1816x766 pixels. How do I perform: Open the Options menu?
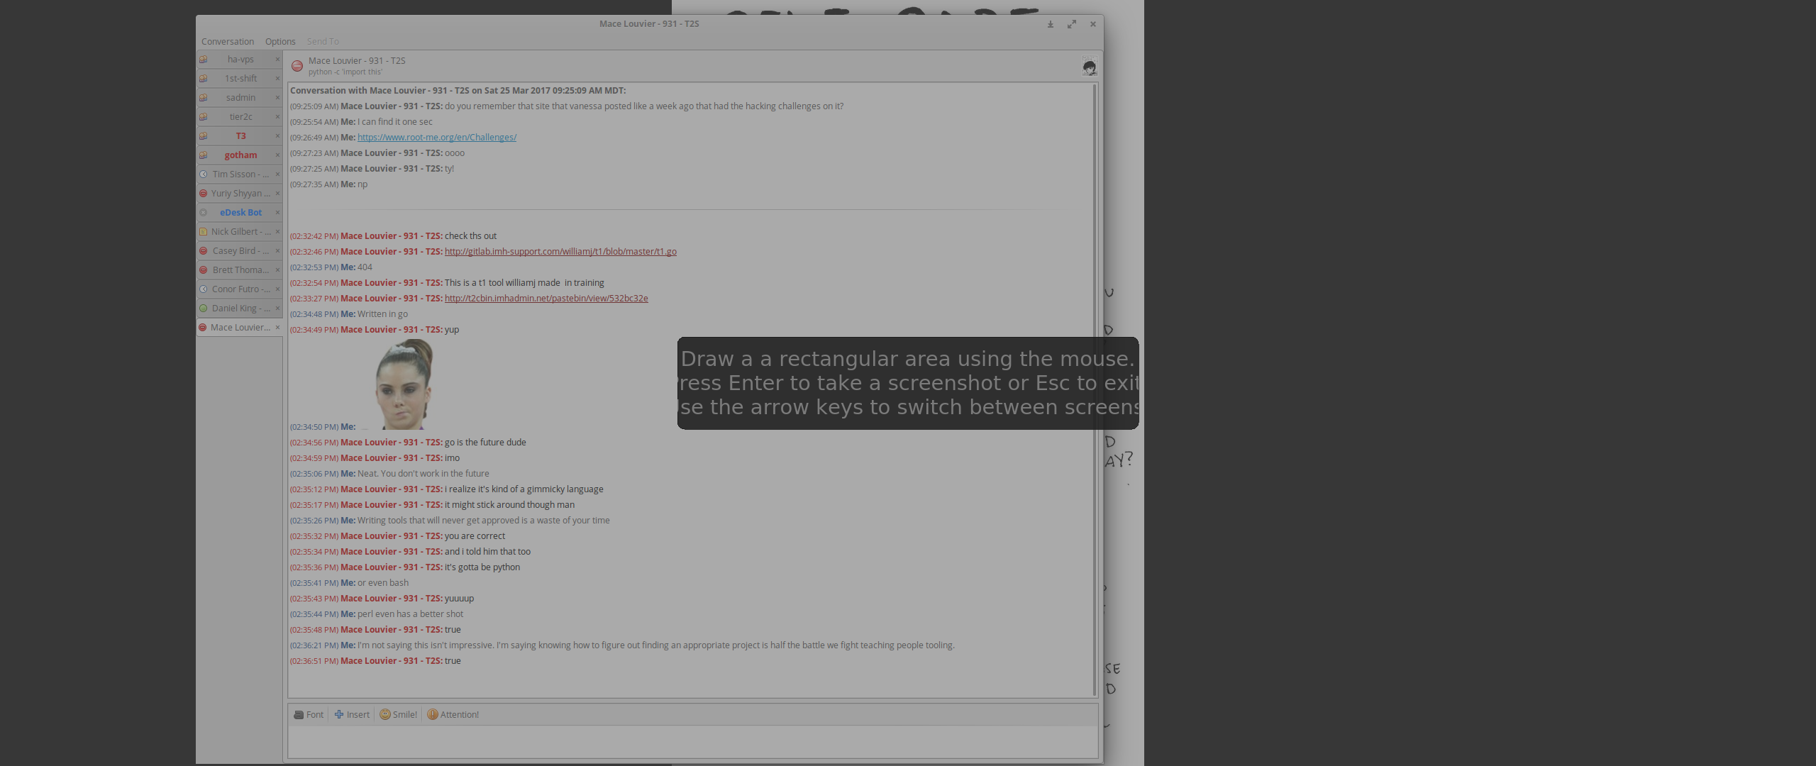tap(280, 41)
